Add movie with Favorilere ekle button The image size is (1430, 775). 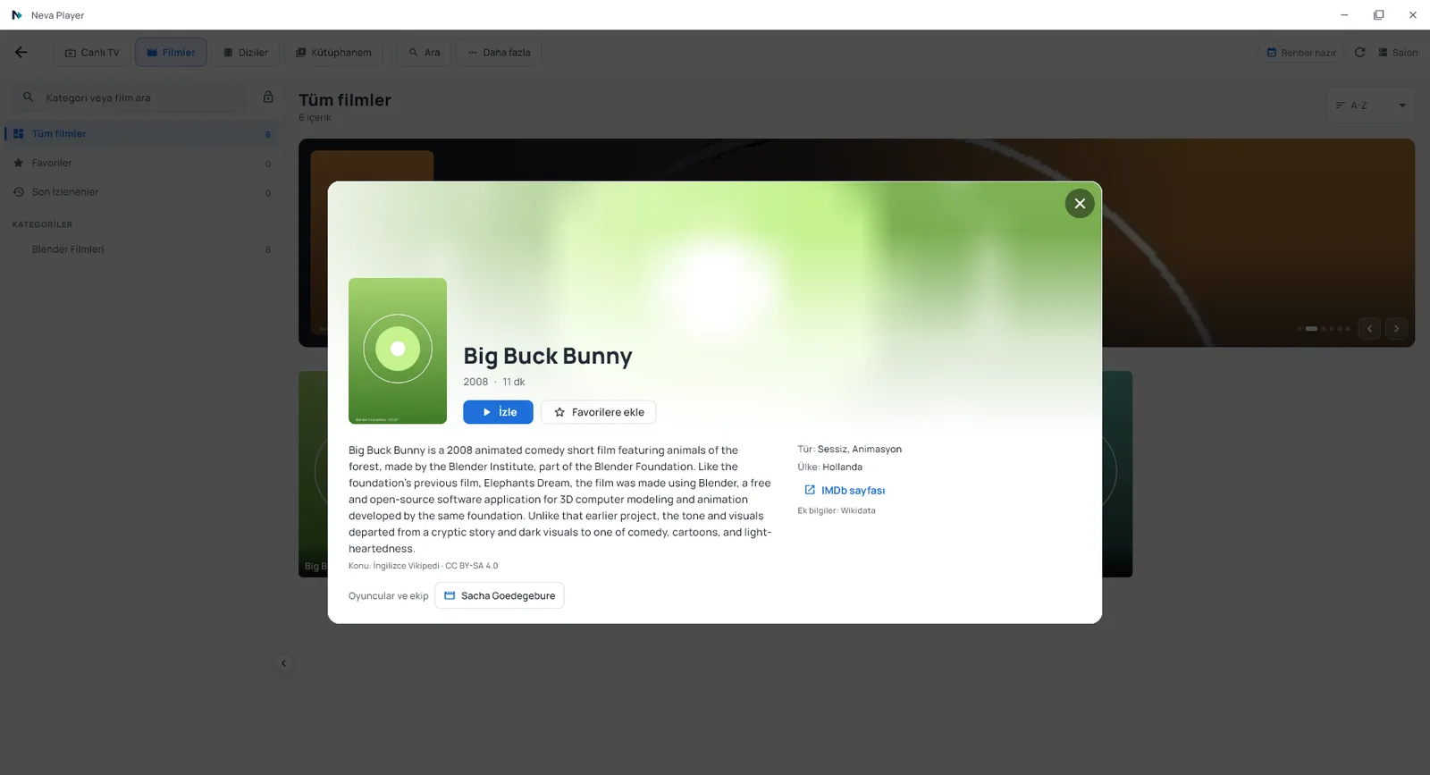pyautogui.click(x=599, y=412)
